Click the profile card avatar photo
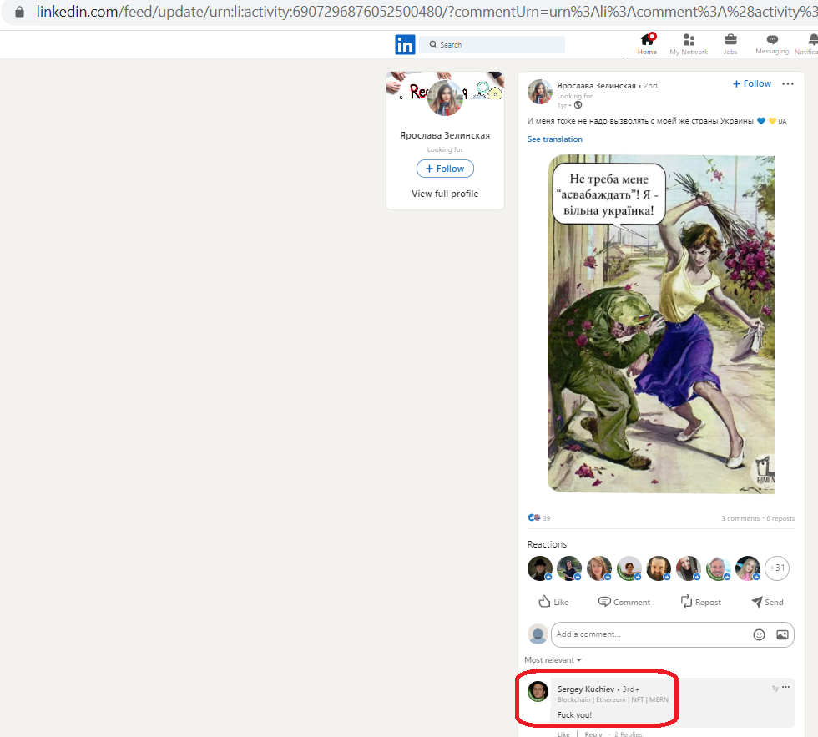818x737 pixels. tap(445, 98)
